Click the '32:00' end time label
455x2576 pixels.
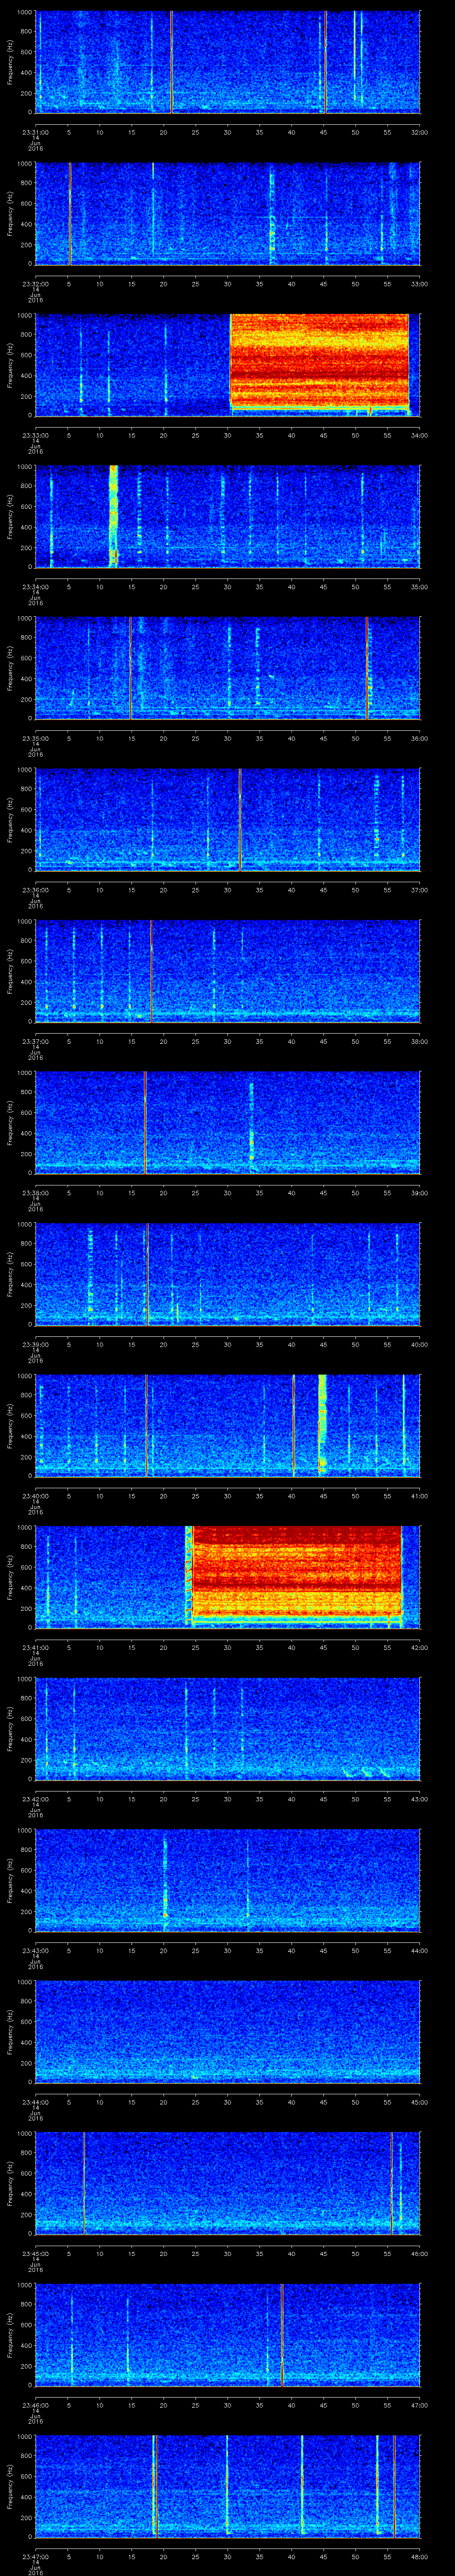click(x=419, y=132)
